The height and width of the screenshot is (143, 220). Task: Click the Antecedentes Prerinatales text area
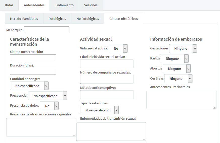(x=181, y=100)
